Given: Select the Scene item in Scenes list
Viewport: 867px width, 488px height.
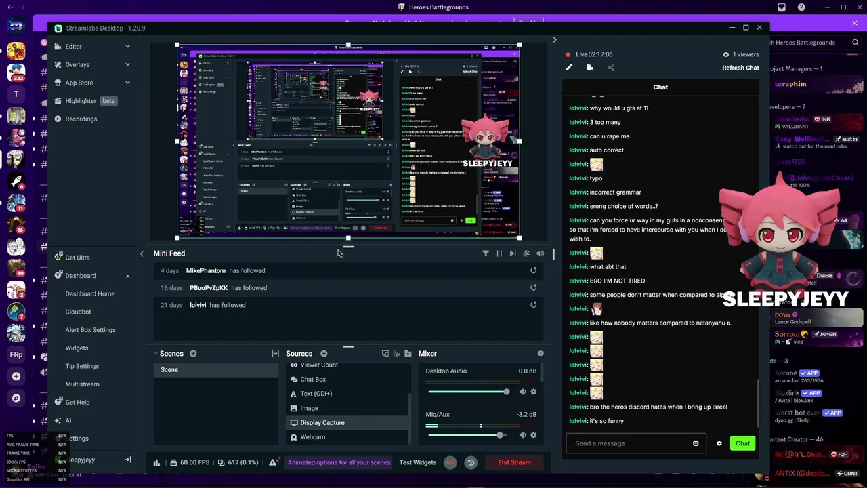Looking at the screenshot, I should point(215,370).
